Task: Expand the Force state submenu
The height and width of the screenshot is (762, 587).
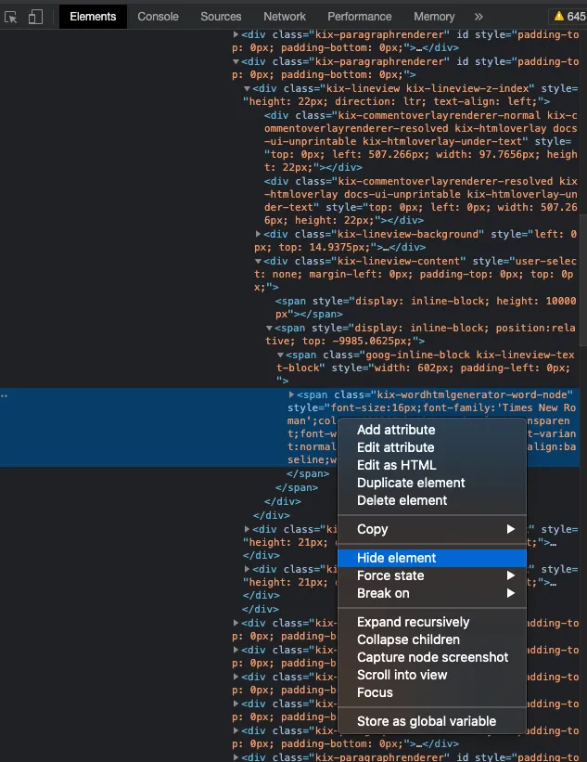Action: [x=390, y=575]
